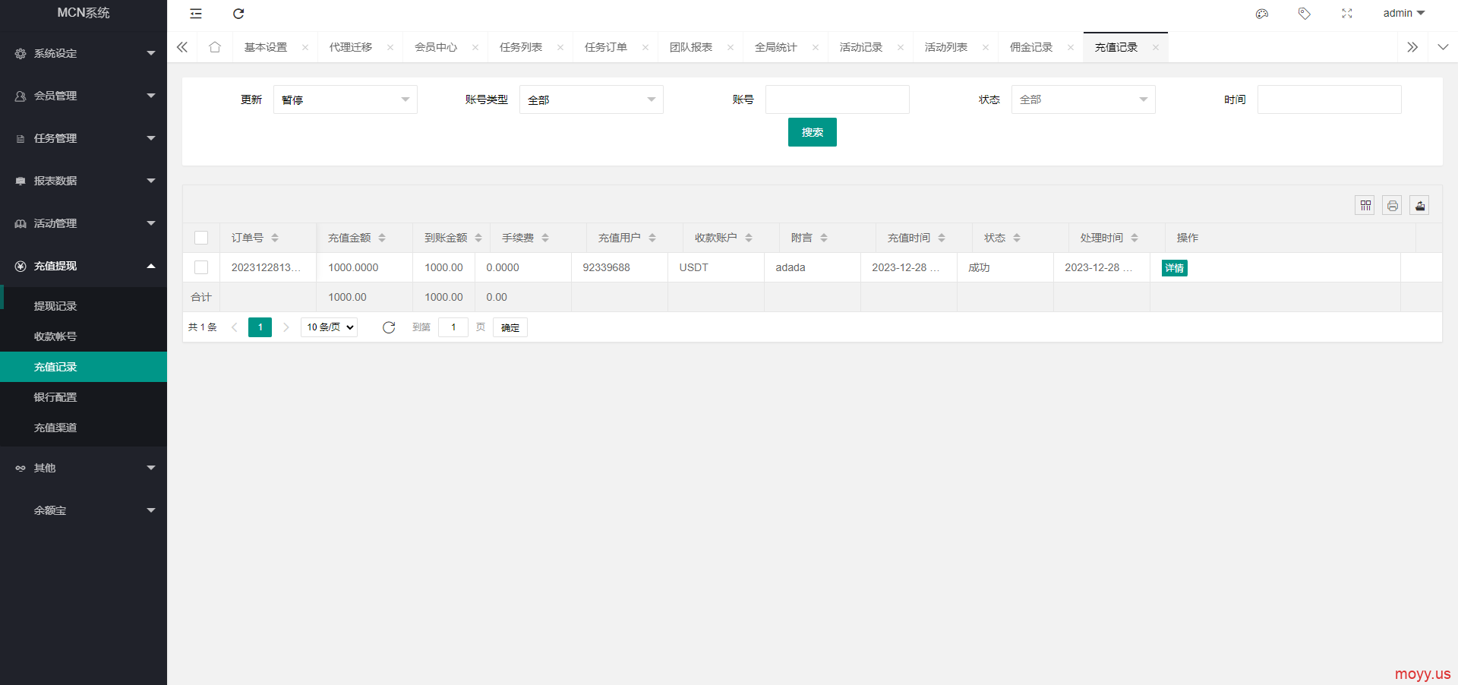Sort by 到账金额 column arrows
This screenshot has width=1458, height=685.
[478, 238]
